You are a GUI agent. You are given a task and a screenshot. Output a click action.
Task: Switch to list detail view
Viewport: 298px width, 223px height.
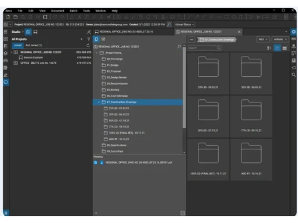[284, 48]
